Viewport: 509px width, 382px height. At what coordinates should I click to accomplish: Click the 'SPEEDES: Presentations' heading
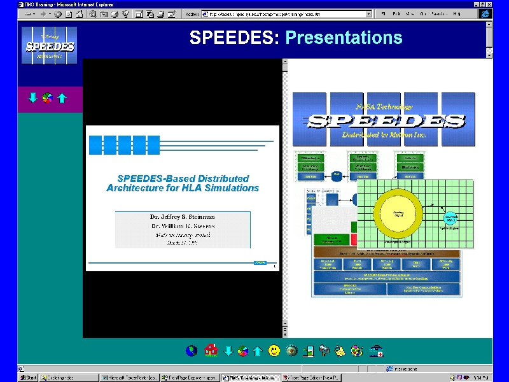[296, 38]
